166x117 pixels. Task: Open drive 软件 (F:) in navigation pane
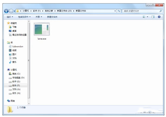(x=16, y=85)
